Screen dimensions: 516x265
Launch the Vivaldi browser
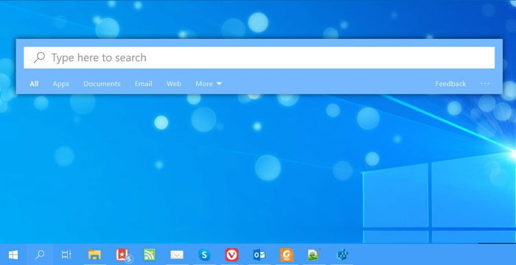(231, 255)
